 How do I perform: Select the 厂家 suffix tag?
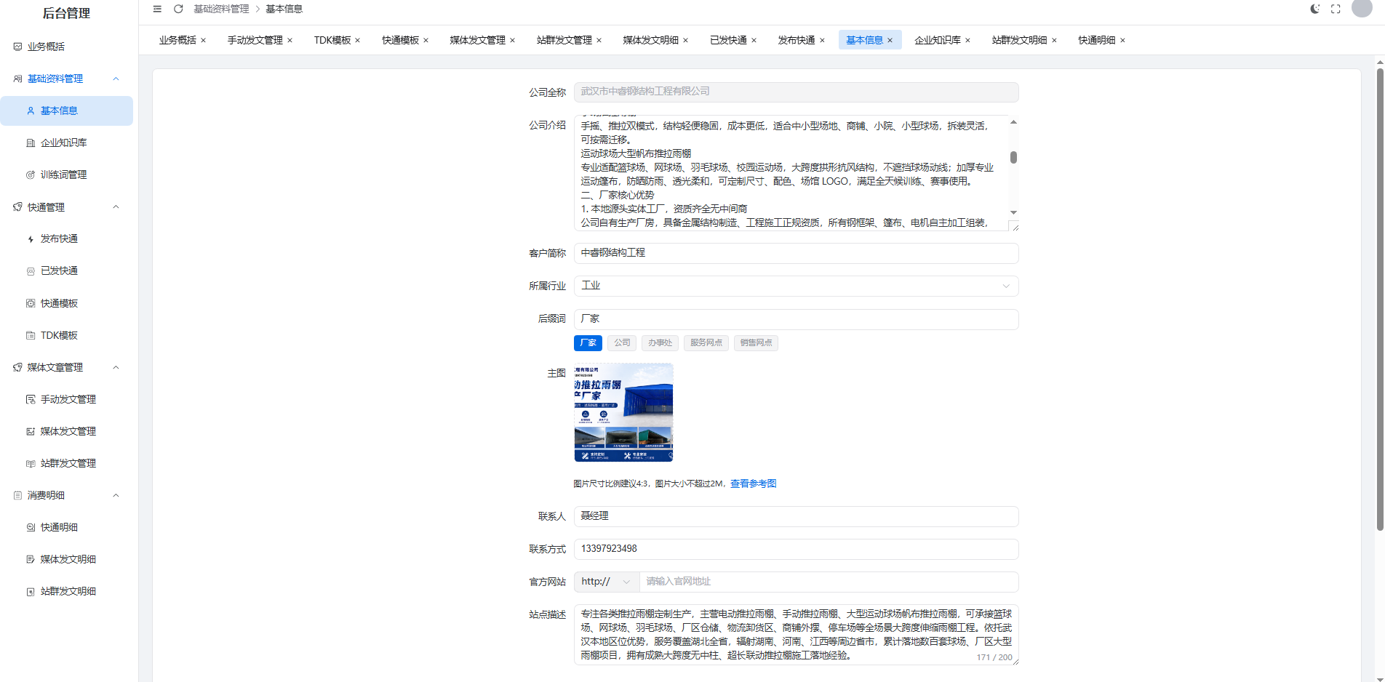click(x=588, y=342)
